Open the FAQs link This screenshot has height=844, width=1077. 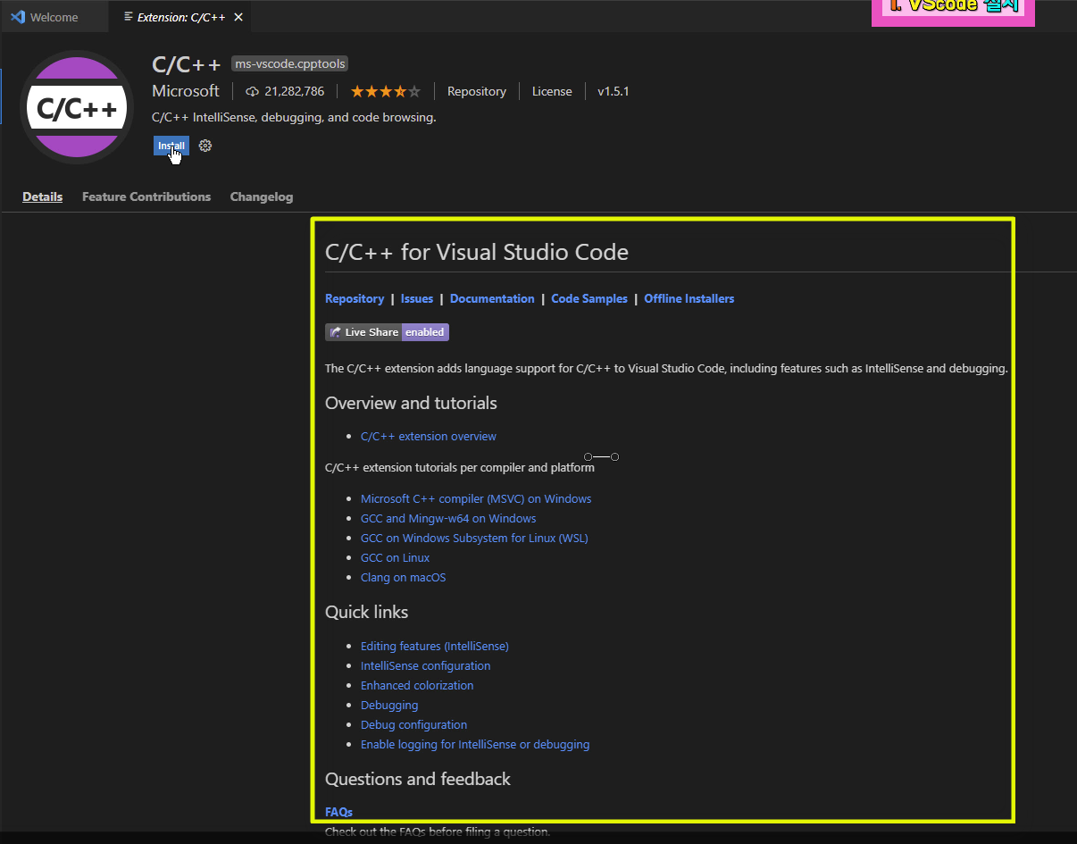pos(338,812)
